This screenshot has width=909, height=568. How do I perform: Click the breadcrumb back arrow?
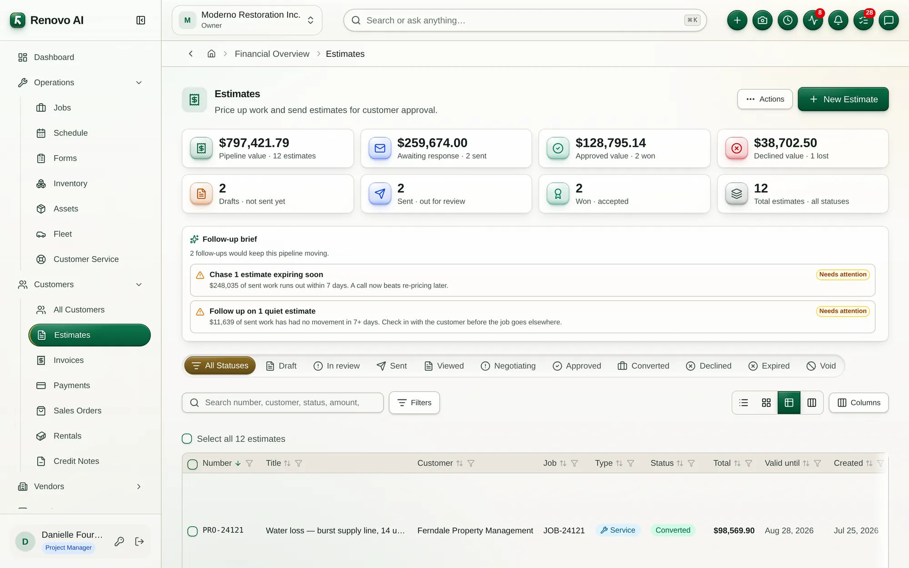(191, 54)
